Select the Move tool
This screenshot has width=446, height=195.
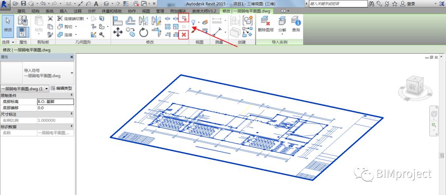tap(117, 32)
